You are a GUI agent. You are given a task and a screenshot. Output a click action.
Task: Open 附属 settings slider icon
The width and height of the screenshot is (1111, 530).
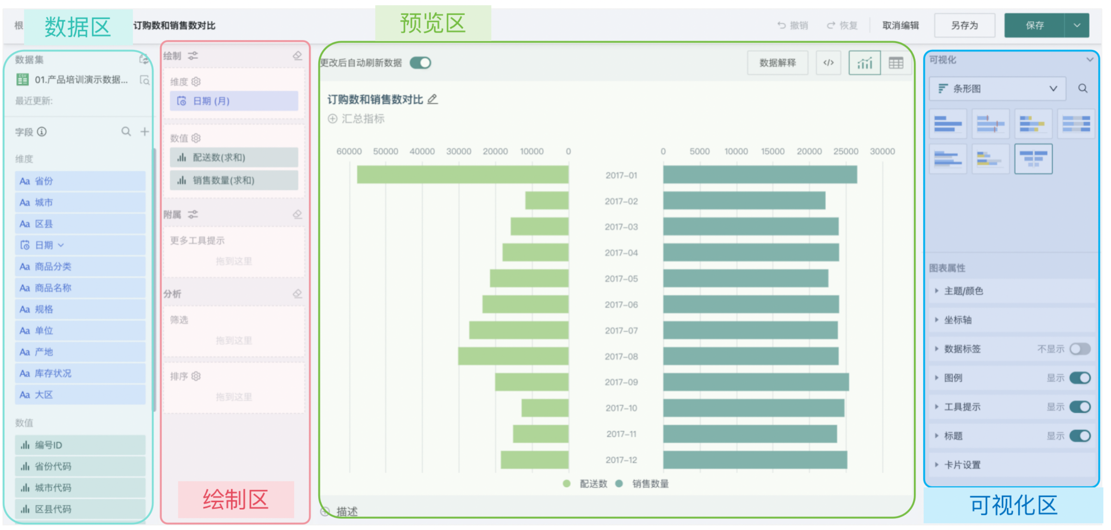pyautogui.click(x=193, y=214)
